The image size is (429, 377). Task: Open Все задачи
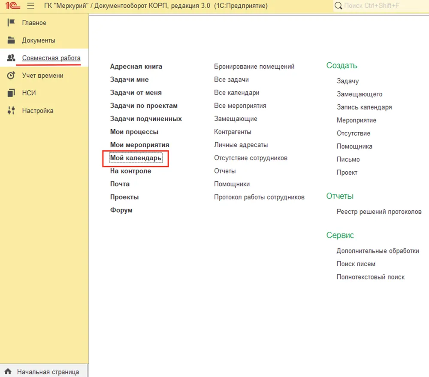(231, 80)
